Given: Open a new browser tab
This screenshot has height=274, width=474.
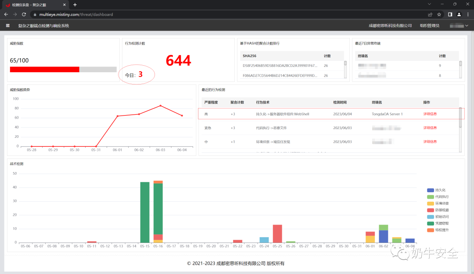Looking at the screenshot, I should pyautogui.click(x=75, y=5).
